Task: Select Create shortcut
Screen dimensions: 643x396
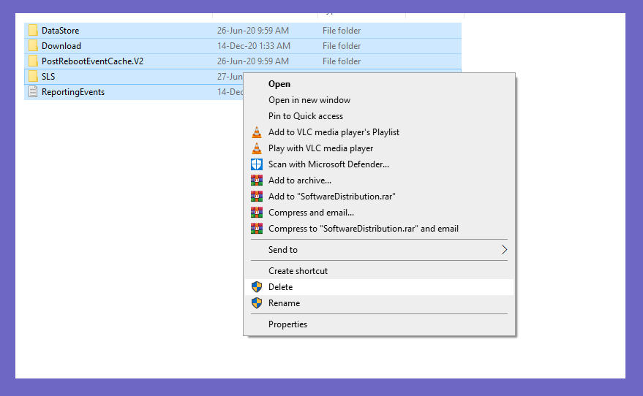Action: pyautogui.click(x=379, y=271)
